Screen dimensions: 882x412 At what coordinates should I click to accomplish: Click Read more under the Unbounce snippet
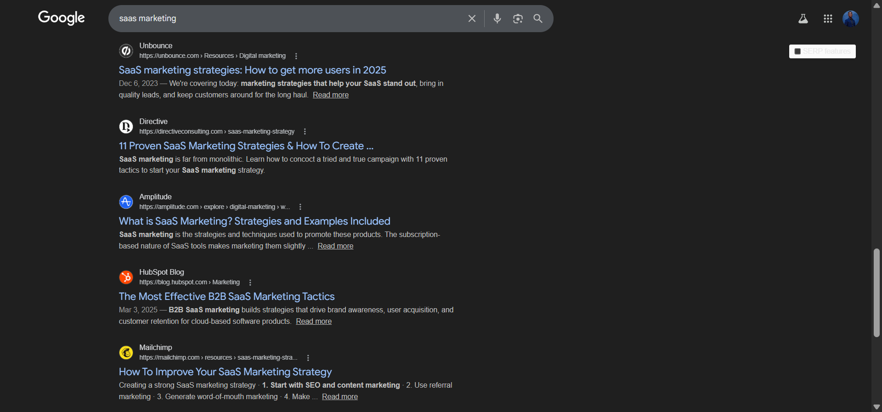pos(331,95)
